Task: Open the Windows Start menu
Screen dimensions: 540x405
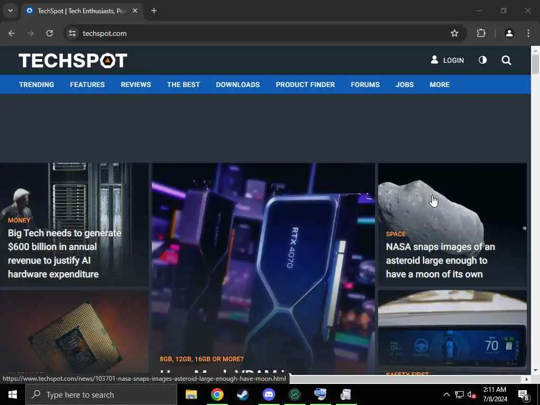Action: tap(13, 394)
